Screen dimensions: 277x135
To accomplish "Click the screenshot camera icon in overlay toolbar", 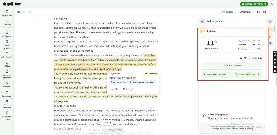I will click(x=275, y=55).
